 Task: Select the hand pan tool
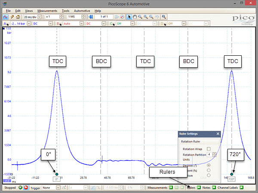pos(135,17)
